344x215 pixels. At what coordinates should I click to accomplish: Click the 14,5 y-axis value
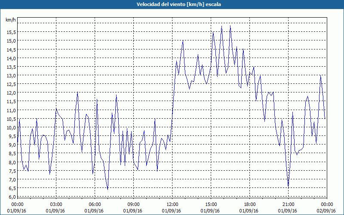pos(11,49)
